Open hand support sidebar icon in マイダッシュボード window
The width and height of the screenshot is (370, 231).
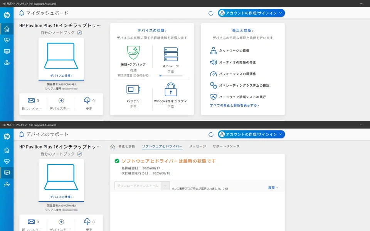[x=7, y=63]
